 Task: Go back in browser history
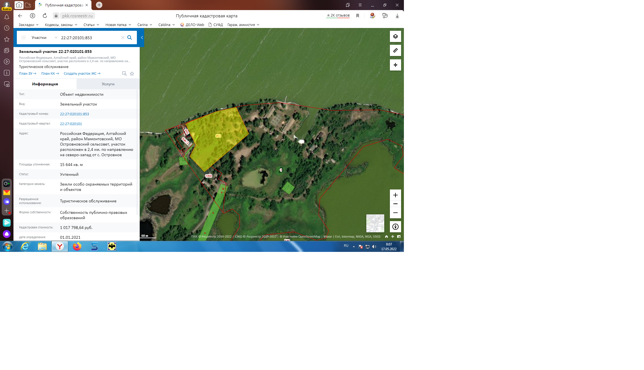pyautogui.click(x=20, y=16)
